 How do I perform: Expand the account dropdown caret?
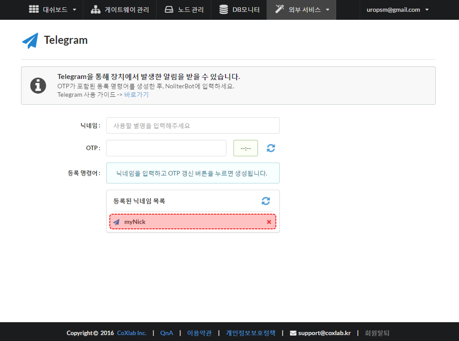(427, 10)
